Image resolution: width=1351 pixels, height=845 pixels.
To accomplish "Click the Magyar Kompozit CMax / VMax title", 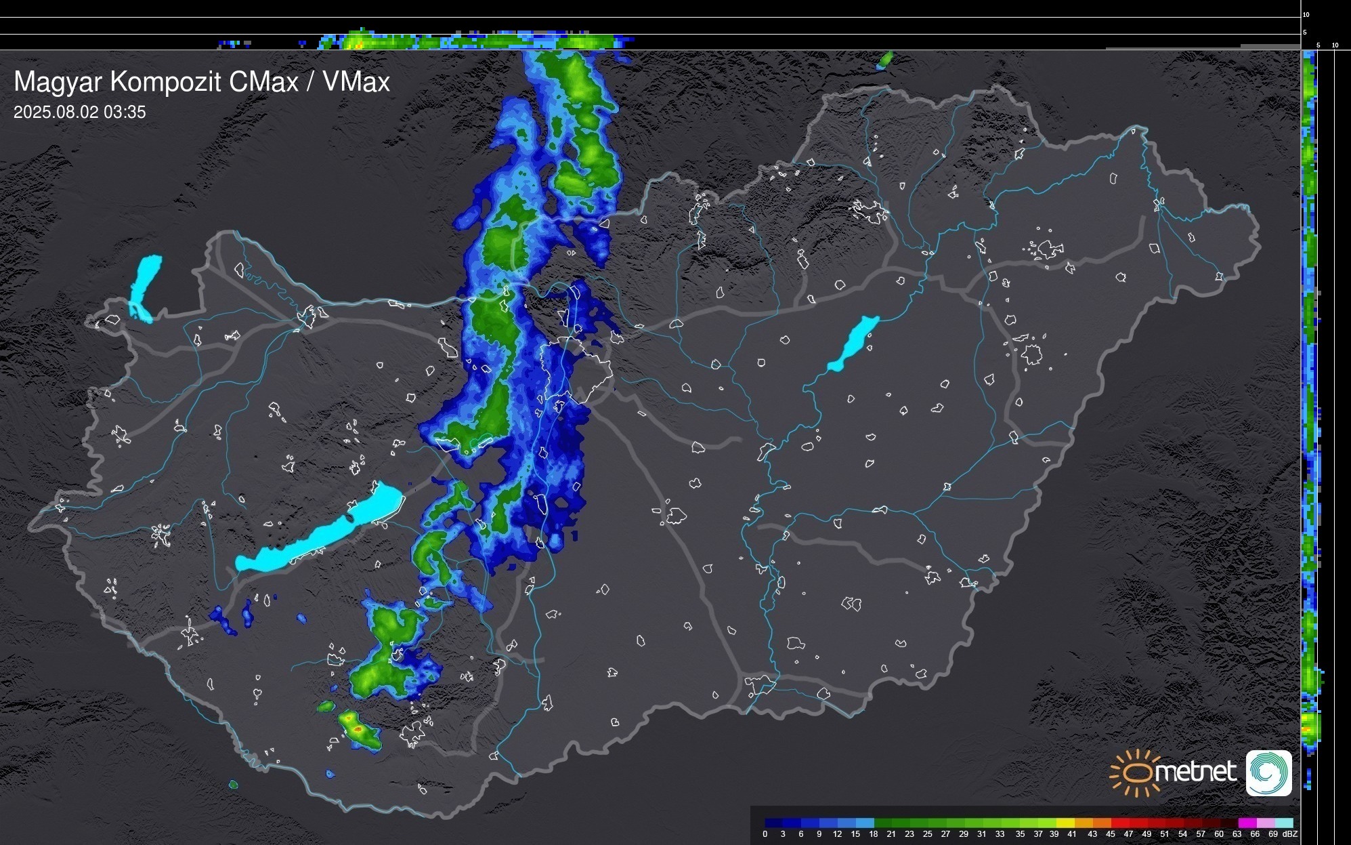I will pyautogui.click(x=201, y=82).
